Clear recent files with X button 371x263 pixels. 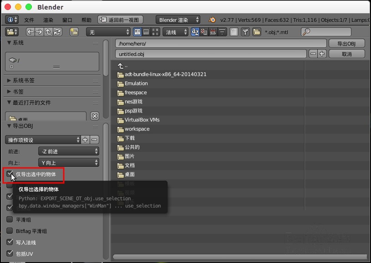tap(95, 116)
